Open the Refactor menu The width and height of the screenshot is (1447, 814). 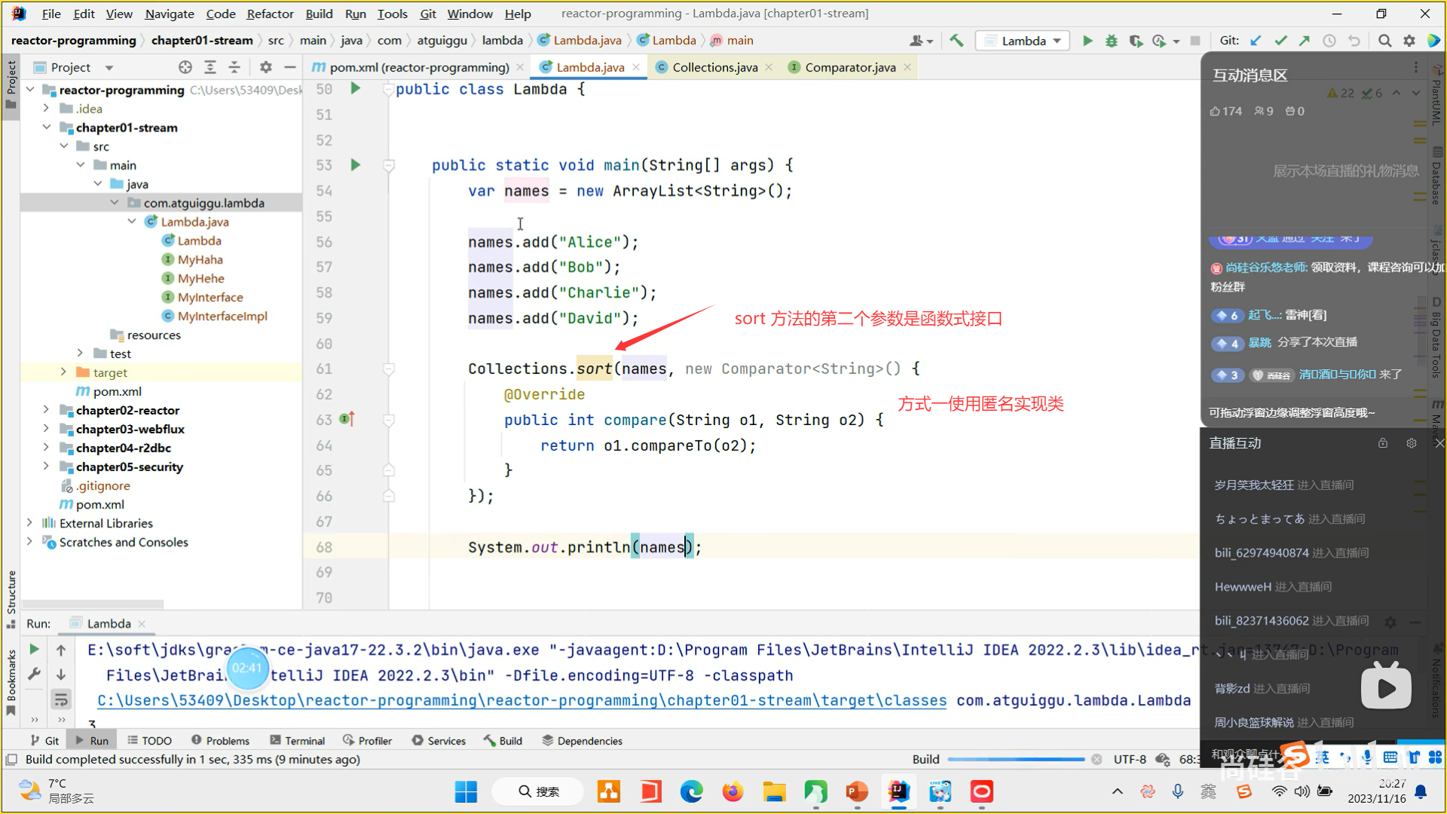click(269, 14)
